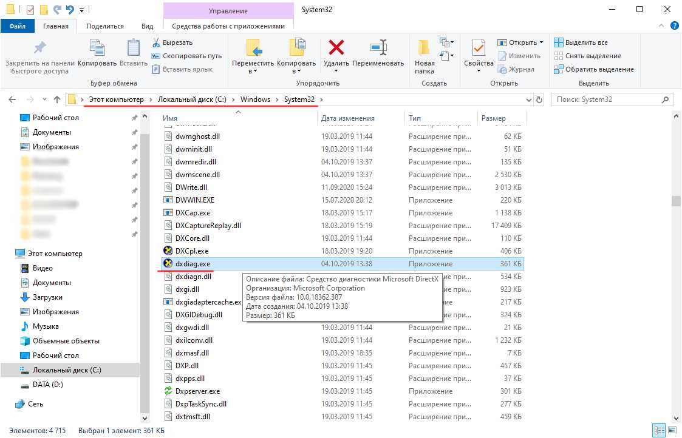Select DATA (D:) in navigation pane

(47, 385)
